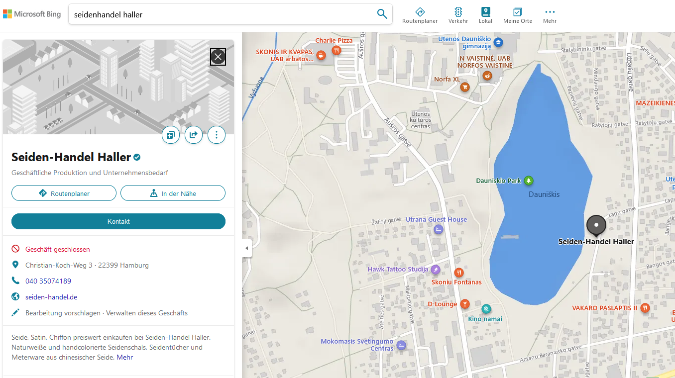Open Meine Orte saved places
This screenshot has height=378, width=675.
[x=518, y=15]
